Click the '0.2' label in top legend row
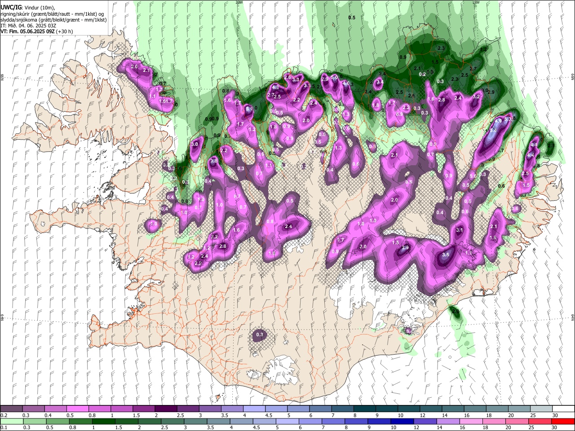The image size is (575, 431). click(x=4, y=415)
